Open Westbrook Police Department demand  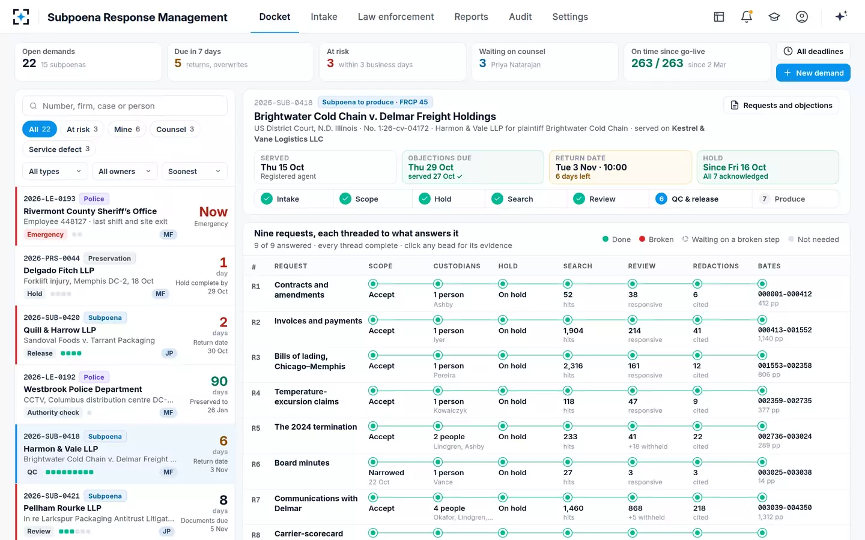(x=125, y=394)
